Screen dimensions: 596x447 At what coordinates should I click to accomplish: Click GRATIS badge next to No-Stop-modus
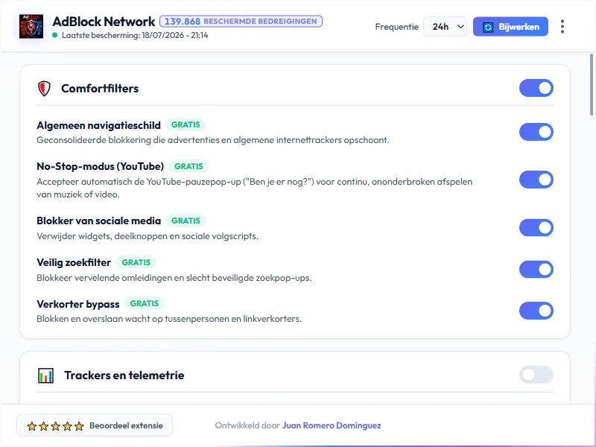(188, 166)
